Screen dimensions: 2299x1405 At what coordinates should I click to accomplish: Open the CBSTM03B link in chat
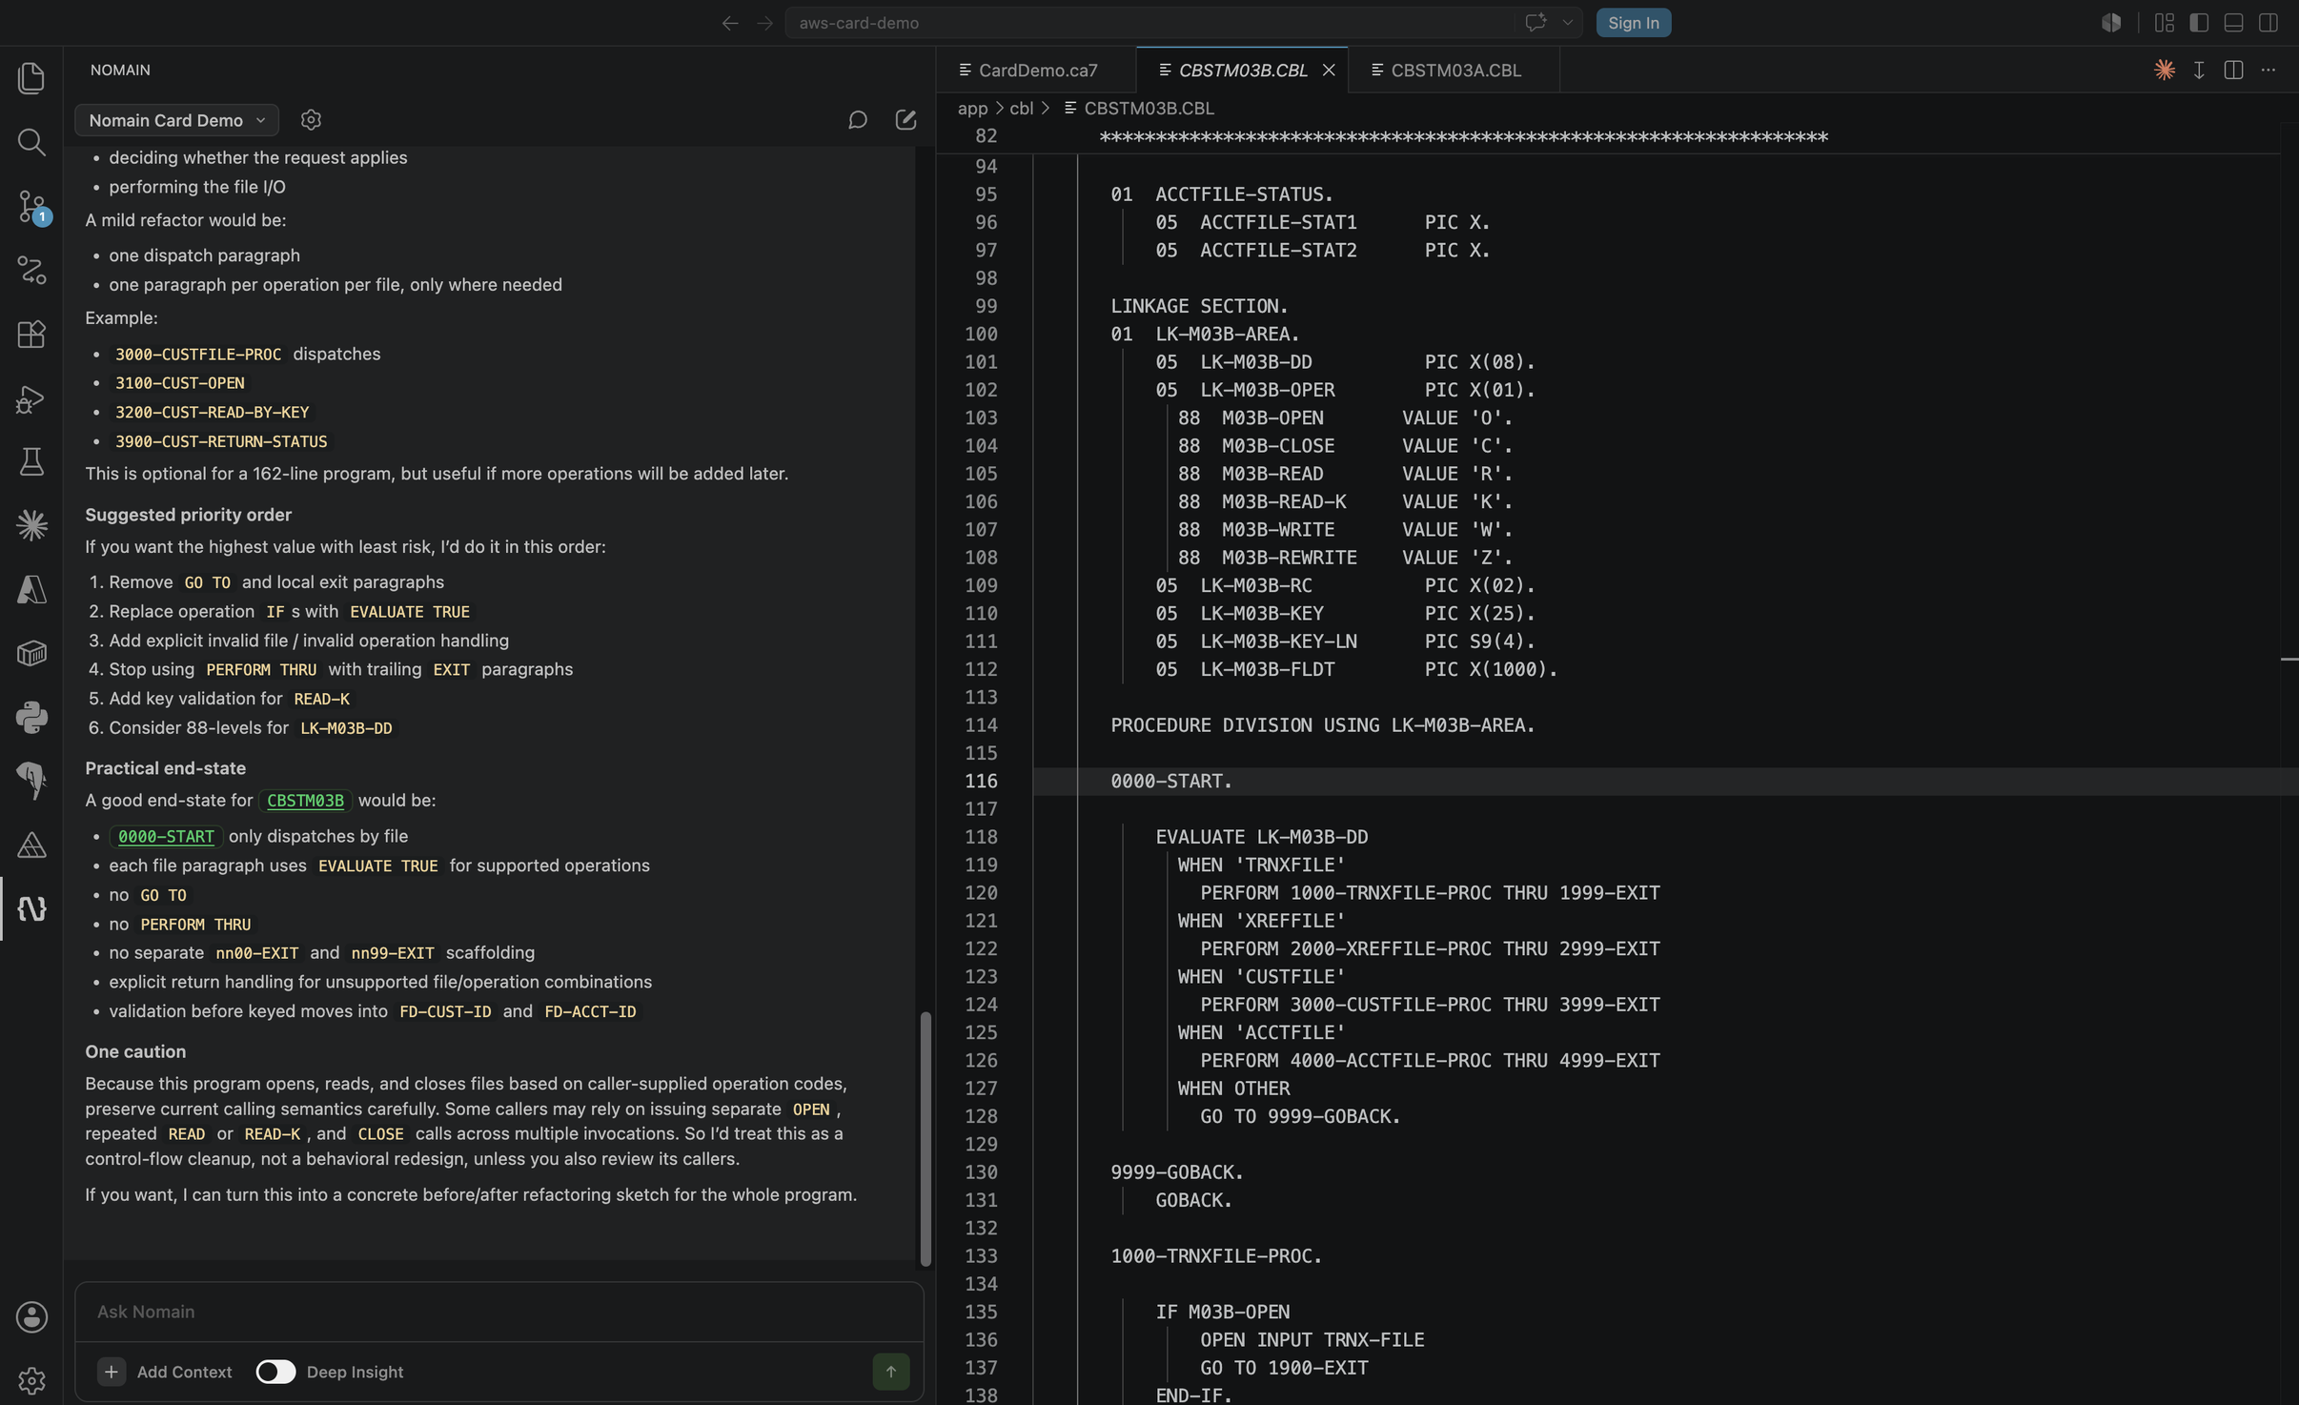(305, 801)
